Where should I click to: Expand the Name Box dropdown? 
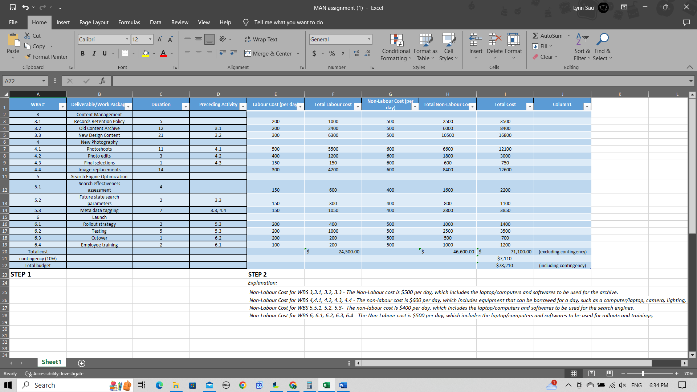pyautogui.click(x=44, y=81)
